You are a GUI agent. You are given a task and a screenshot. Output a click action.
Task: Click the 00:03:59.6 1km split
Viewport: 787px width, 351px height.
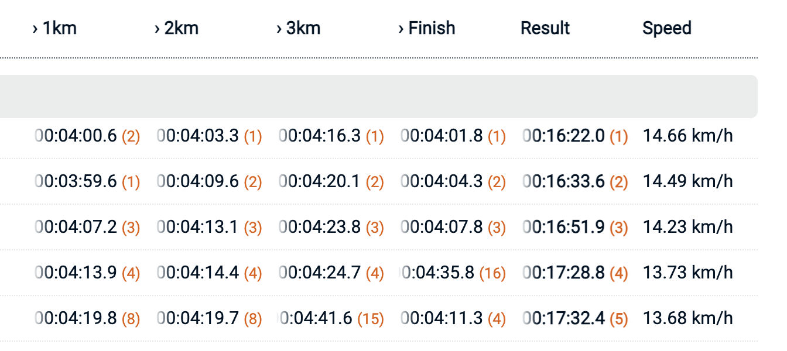point(76,182)
